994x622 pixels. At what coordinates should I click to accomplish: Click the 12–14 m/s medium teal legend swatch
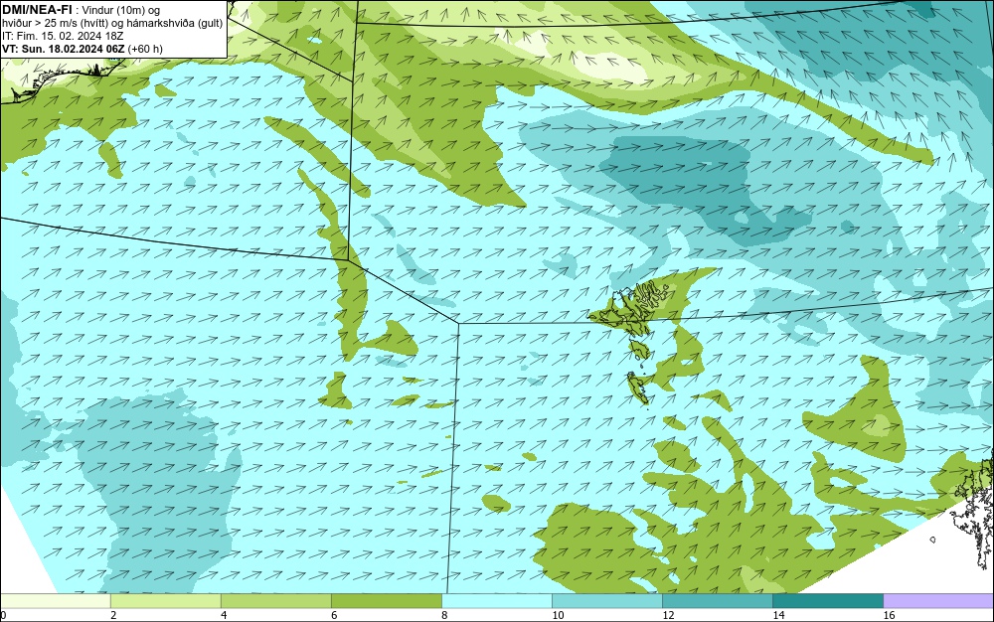[x=718, y=601]
